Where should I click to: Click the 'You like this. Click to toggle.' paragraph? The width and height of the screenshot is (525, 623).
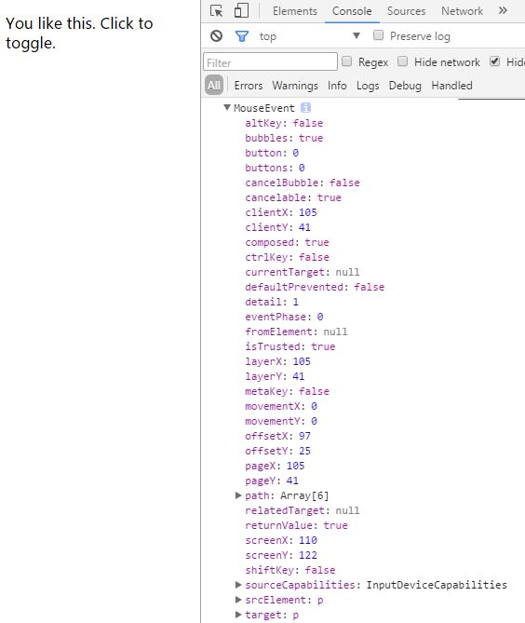pos(79,33)
